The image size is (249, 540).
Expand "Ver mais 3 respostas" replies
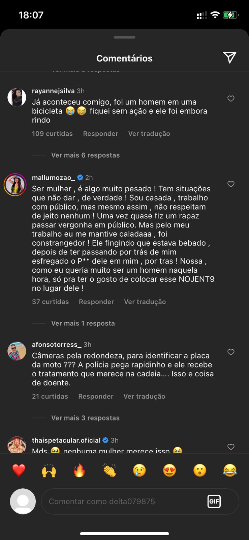click(85, 418)
